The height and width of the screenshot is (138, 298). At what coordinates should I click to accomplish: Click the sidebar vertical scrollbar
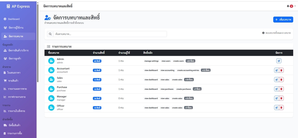(x=38, y=43)
